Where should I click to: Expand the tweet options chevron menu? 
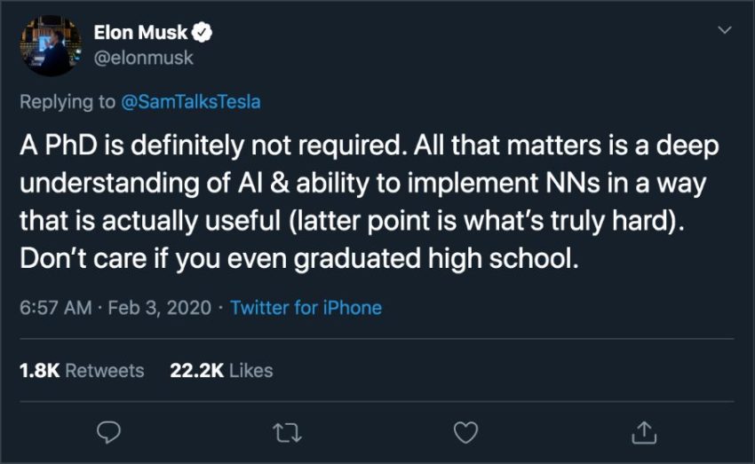click(x=725, y=31)
